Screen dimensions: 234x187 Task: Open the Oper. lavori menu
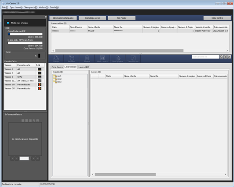point(16,7)
